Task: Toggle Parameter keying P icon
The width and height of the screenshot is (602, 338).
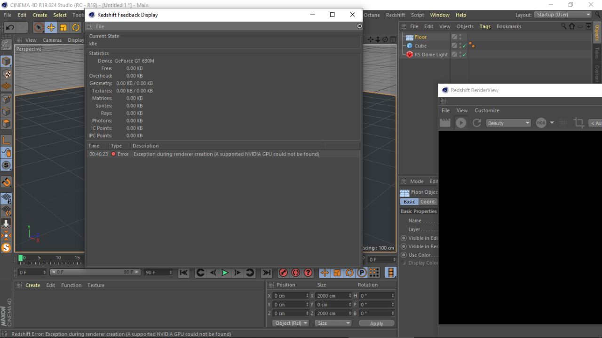Action: tap(362, 273)
